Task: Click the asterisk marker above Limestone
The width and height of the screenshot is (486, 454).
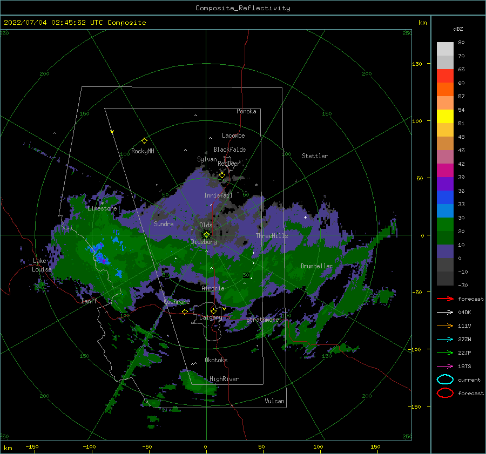Action: (102, 204)
